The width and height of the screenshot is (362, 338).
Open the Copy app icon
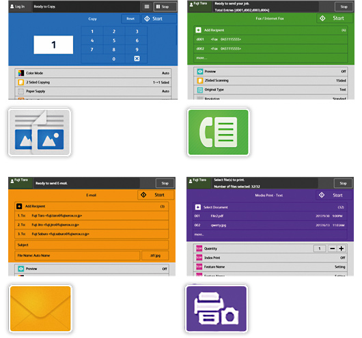tap(40, 132)
